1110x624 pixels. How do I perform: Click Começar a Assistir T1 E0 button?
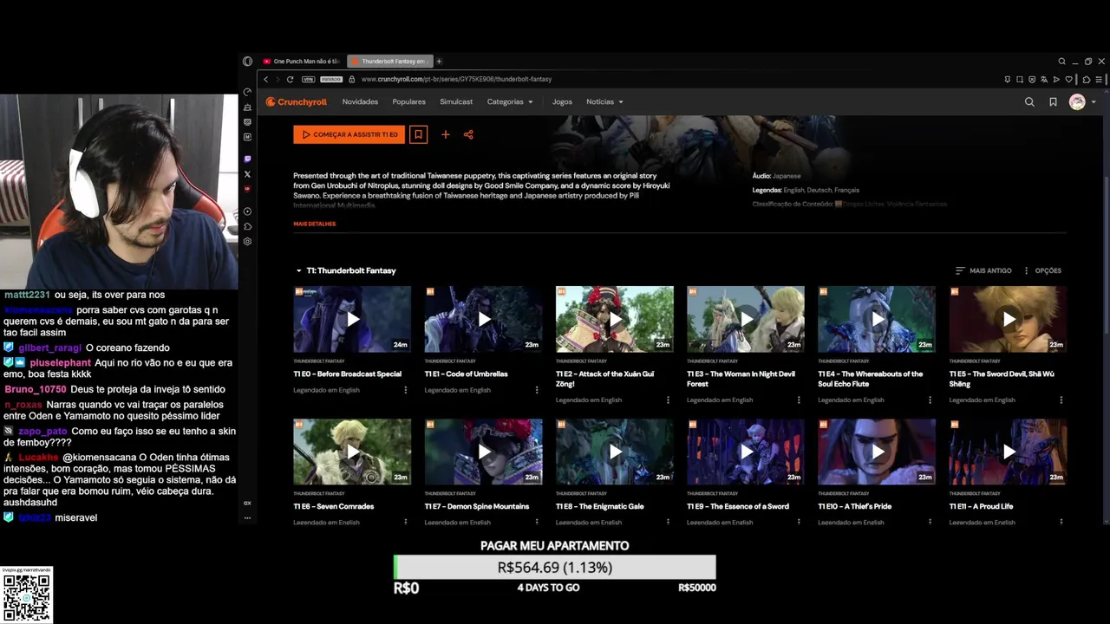coord(349,134)
